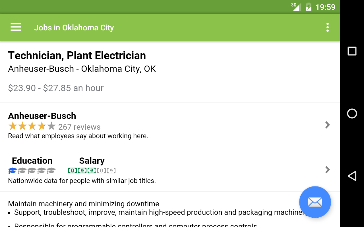Tap the $23.90 - $27.85 hourly pay text
364x227 pixels.
tap(56, 88)
